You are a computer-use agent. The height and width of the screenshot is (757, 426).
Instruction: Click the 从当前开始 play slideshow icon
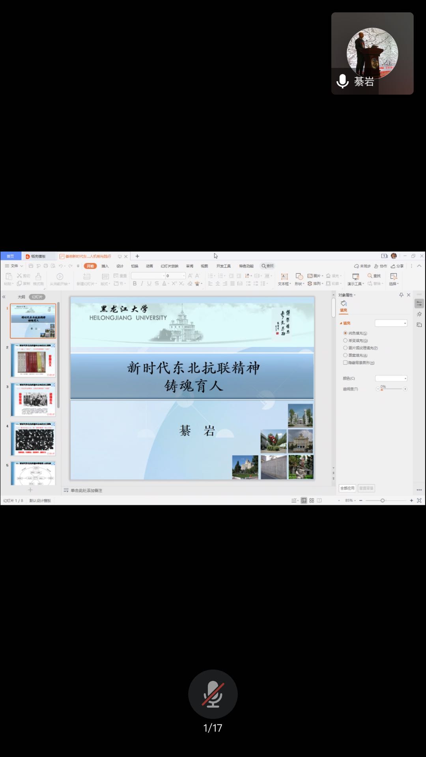[x=60, y=277]
